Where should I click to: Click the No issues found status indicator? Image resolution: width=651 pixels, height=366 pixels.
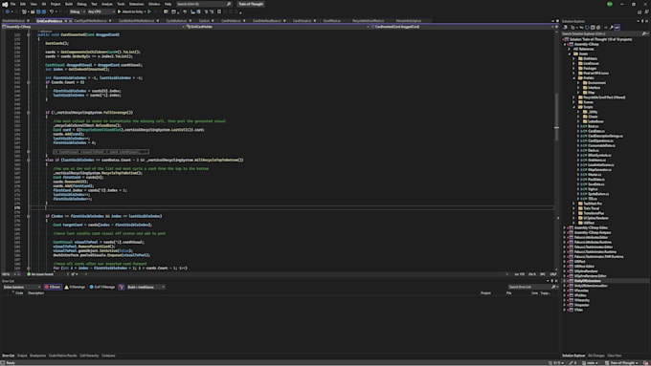(x=40, y=274)
